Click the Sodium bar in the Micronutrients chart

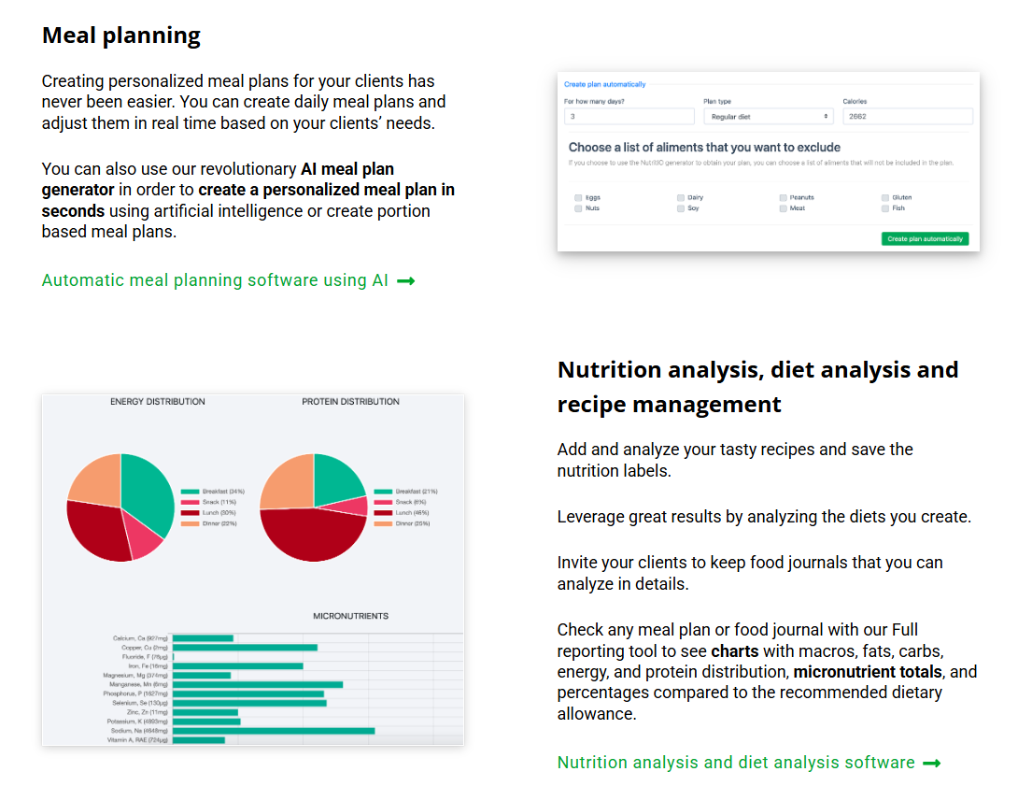click(273, 731)
